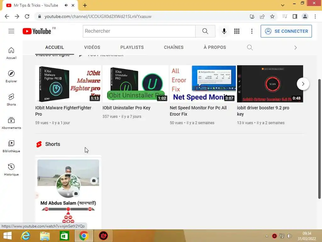Open YouTube settings three-dot menu

click(x=252, y=31)
